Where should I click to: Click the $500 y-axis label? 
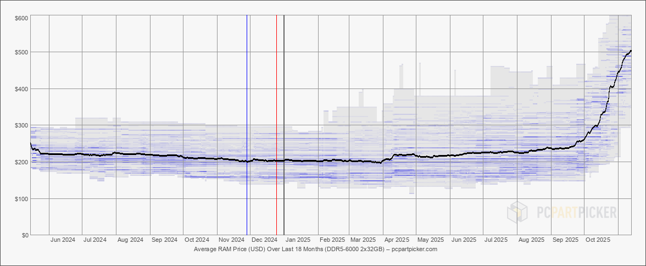click(22, 52)
